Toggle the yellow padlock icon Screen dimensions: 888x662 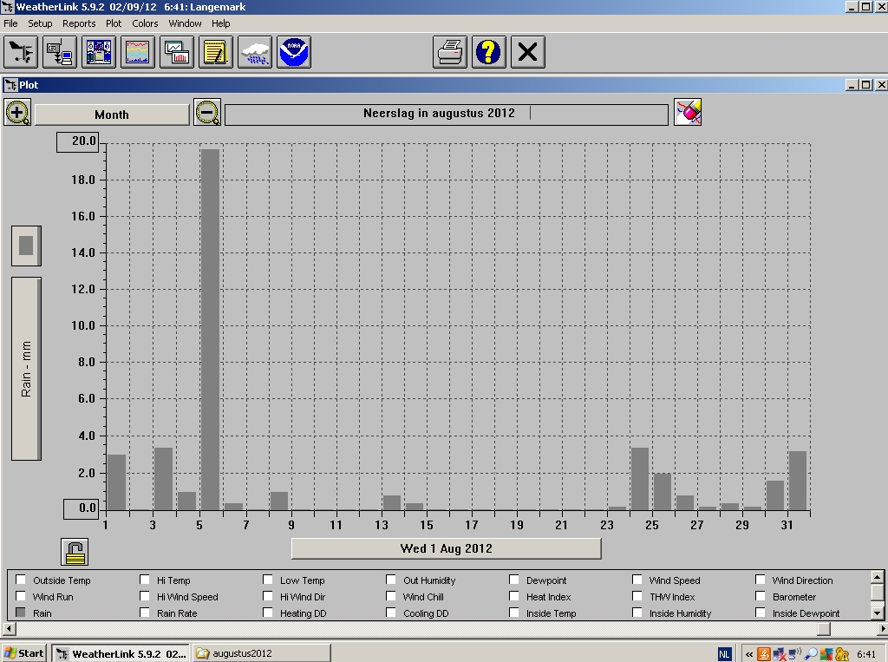(75, 552)
